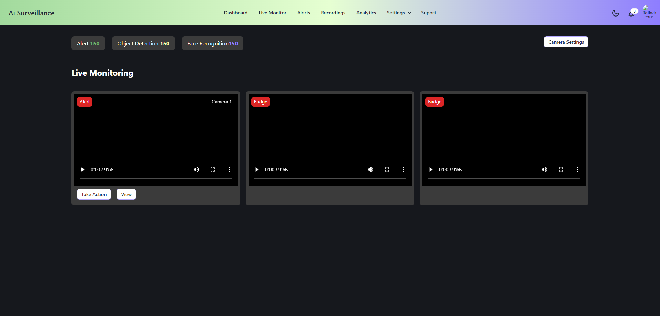Open the user avatar in header
The width and height of the screenshot is (660, 316).
coord(649,11)
